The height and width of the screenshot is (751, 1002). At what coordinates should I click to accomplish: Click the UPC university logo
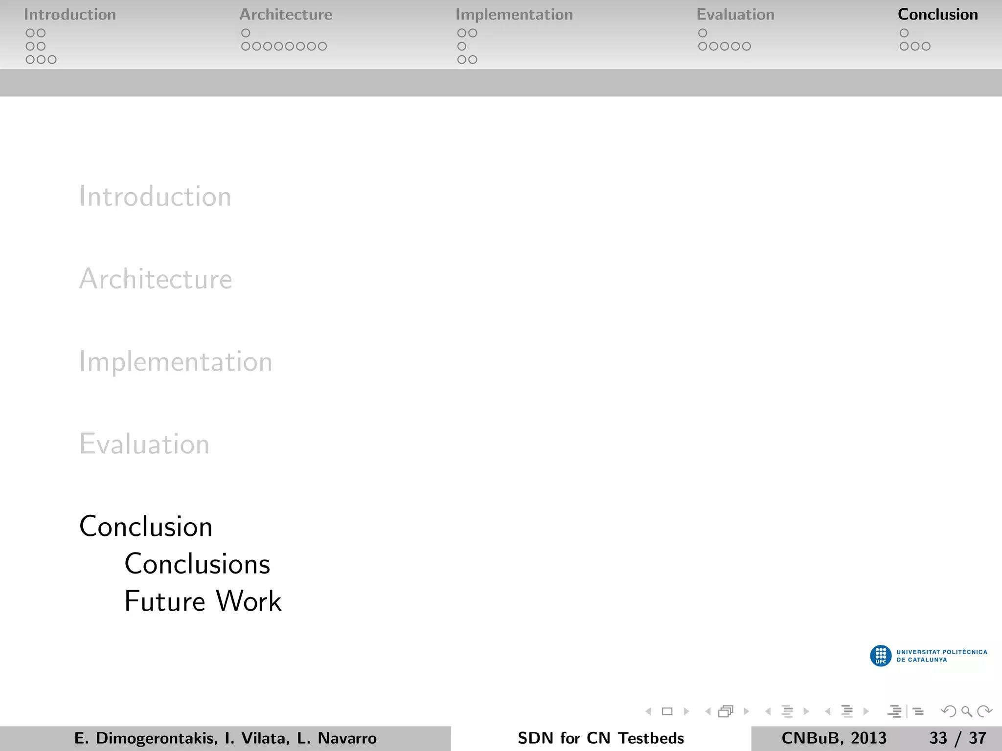click(929, 656)
